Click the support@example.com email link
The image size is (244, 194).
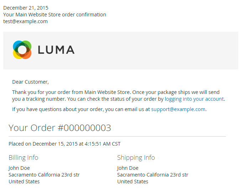[x=178, y=109]
